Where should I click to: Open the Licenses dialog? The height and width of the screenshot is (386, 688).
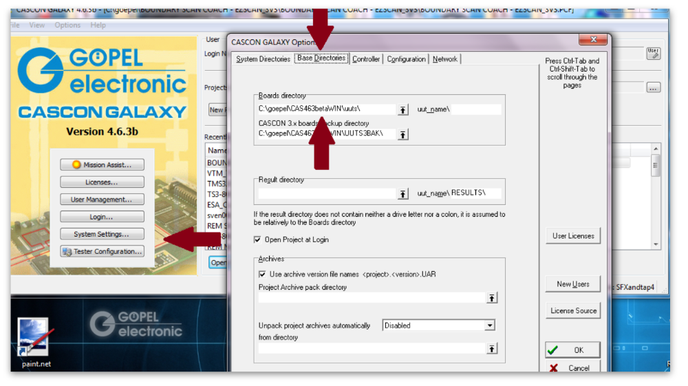(103, 182)
